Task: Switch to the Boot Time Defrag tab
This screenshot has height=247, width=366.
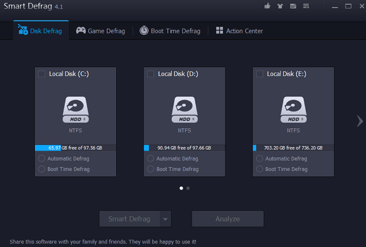Action: pos(170,31)
